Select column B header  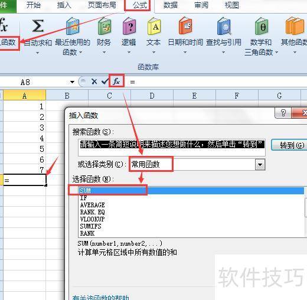pos(67,96)
